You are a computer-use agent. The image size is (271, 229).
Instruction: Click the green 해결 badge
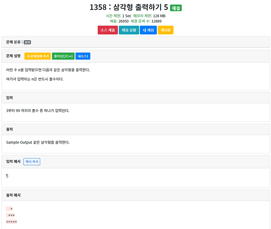tap(176, 8)
